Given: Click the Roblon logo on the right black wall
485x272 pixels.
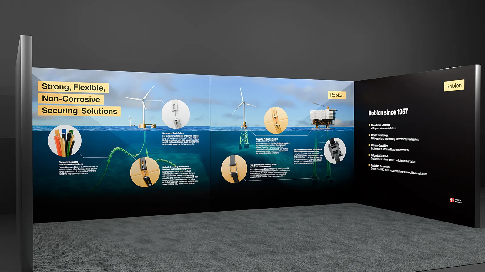Looking at the screenshot, I should (x=454, y=86).
